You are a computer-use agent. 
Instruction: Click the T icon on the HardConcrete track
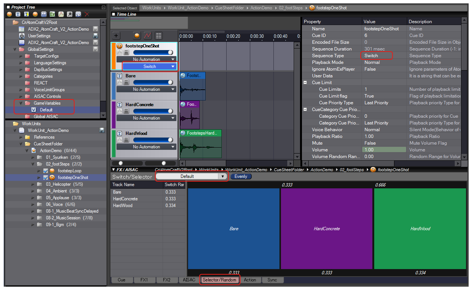(119, 105)
